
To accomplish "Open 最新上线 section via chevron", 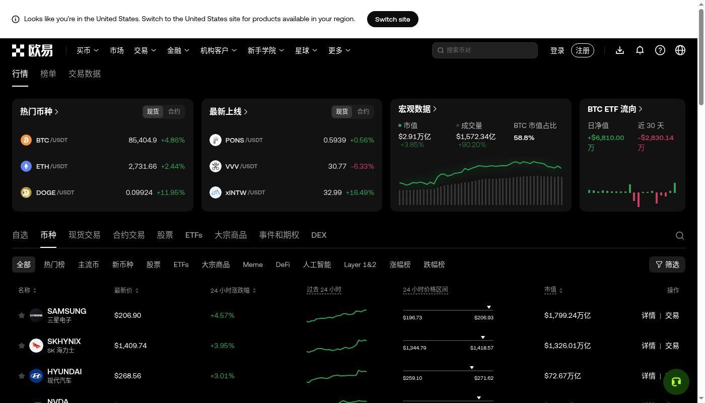I will [x=246, y=112].
